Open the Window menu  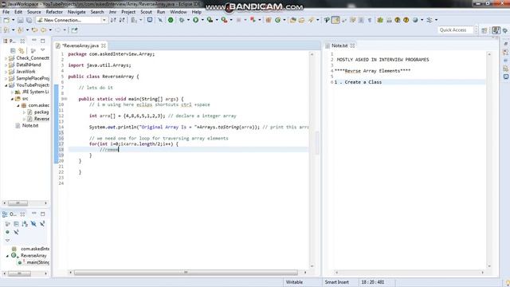[x=178, y=12]
